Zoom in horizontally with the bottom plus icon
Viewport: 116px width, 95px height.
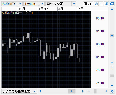pyautogui.click(x=106, y=91)
